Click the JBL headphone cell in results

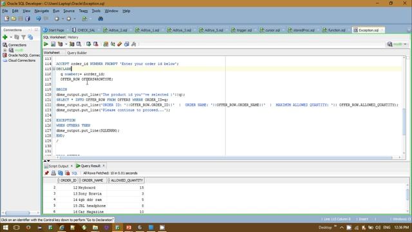coord(92,206)
